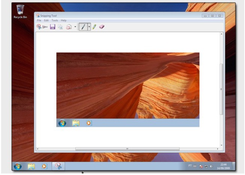Click the horizontal scrollbar in the snip area
The width and height of the screenshot is (245, 175).
[x=127, y=149]
